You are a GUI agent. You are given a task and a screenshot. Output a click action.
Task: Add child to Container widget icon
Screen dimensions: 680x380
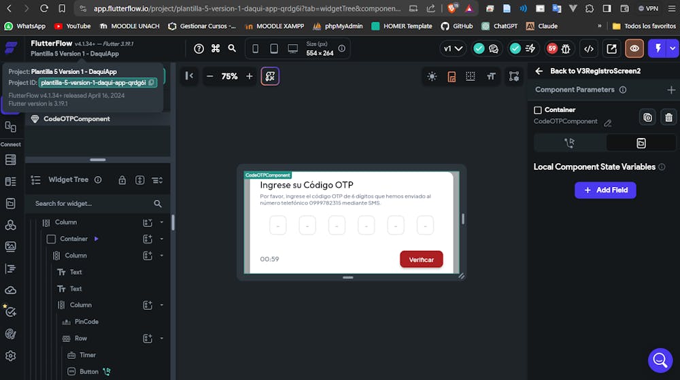point(148,239)
